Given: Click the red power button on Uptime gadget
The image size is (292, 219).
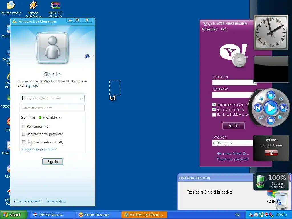Looking at the screenshot, I should [x=271, y=153].
